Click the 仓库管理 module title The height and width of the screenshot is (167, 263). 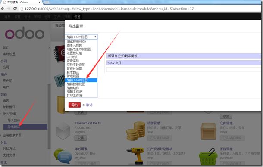pyautogui.click(x=226, y=123)
